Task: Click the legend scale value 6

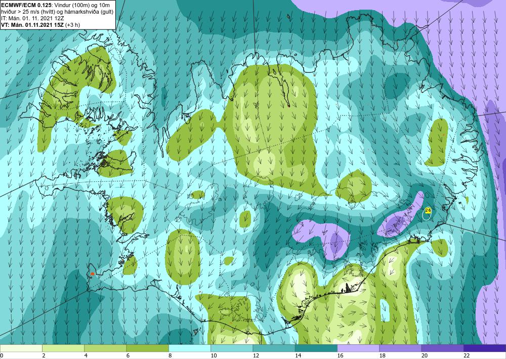Action: click(x=128, y=355)
